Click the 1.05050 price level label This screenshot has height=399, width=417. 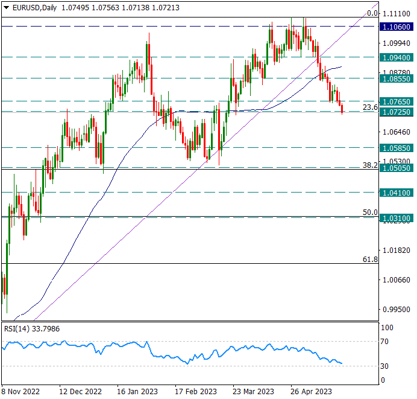click(x=397, y=168)
